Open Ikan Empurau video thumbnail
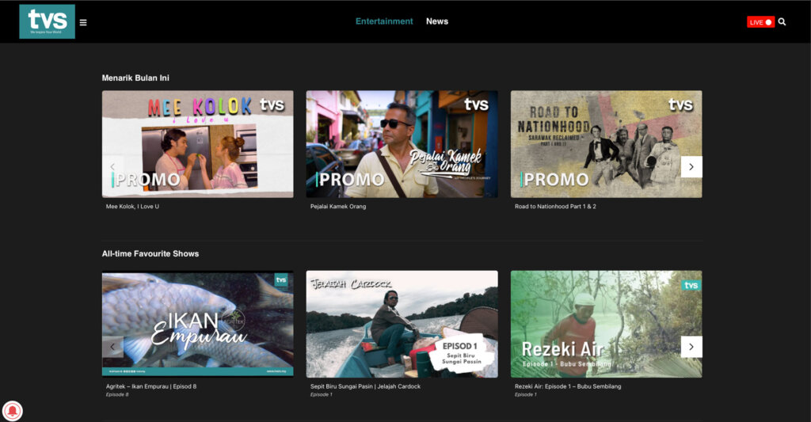The width and height of the screenshot is (811, 422). pyautogui.click(x=197, y=324)
